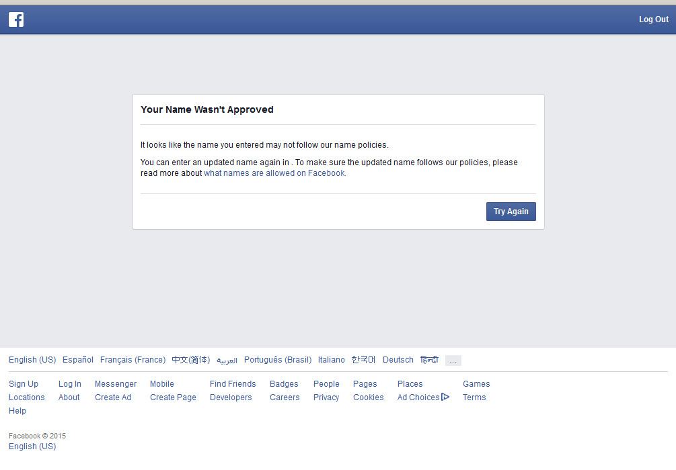Choose the Arabic العربية language link
This screenshot has height=470, width=676.
[x=227, y=361]
